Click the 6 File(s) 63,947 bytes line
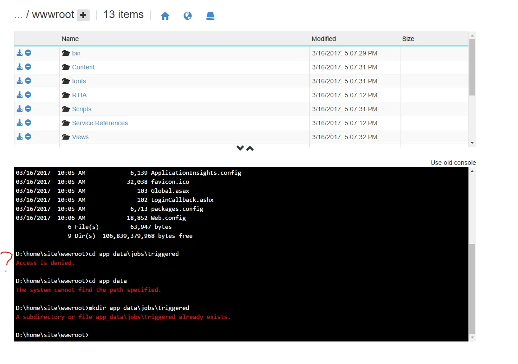 [x=119, y=227]
